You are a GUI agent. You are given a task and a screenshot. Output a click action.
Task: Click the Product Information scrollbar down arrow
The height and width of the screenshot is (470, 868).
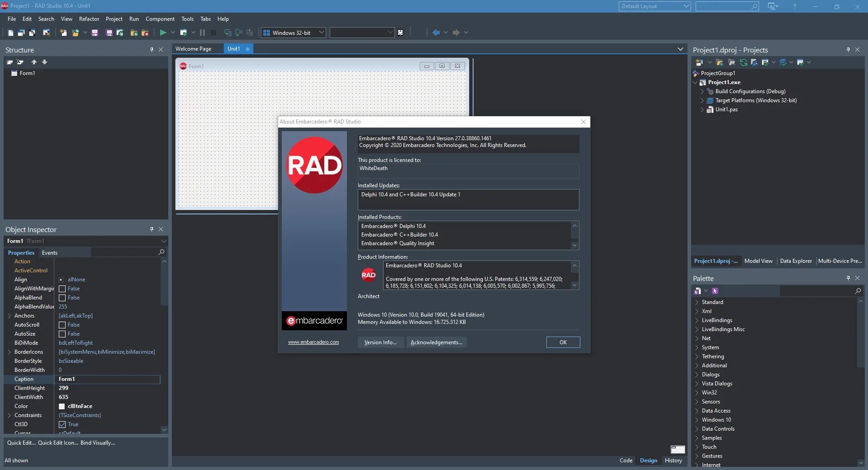[574, 285]
